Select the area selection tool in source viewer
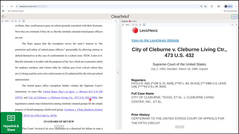Viewport: 239px width, 134px height. click(144, 25)
